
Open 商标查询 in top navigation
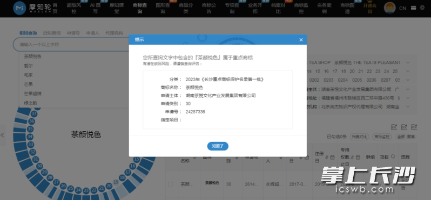pyautogui.click(x=140, y=8)
